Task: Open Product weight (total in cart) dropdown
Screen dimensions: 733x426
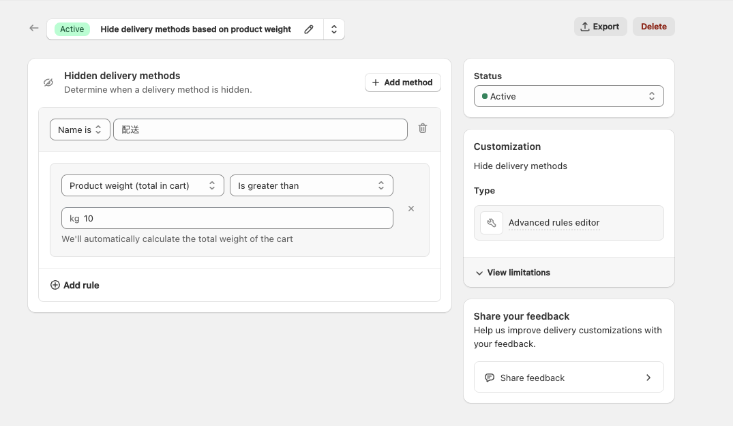Action: pyautogui.click(x=143, y=185)
